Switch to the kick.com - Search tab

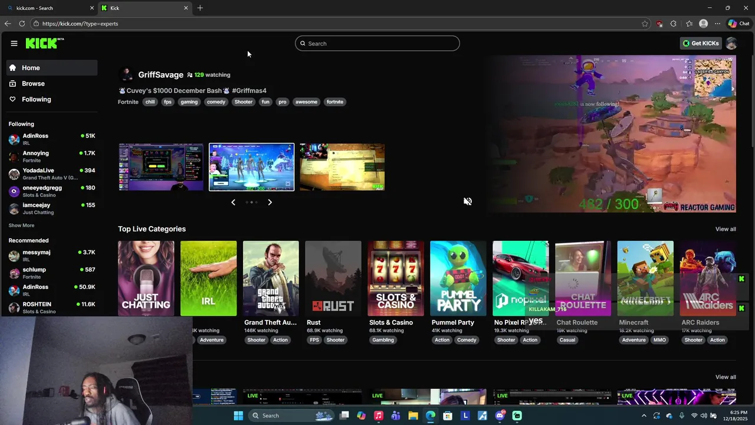(50, 8)
